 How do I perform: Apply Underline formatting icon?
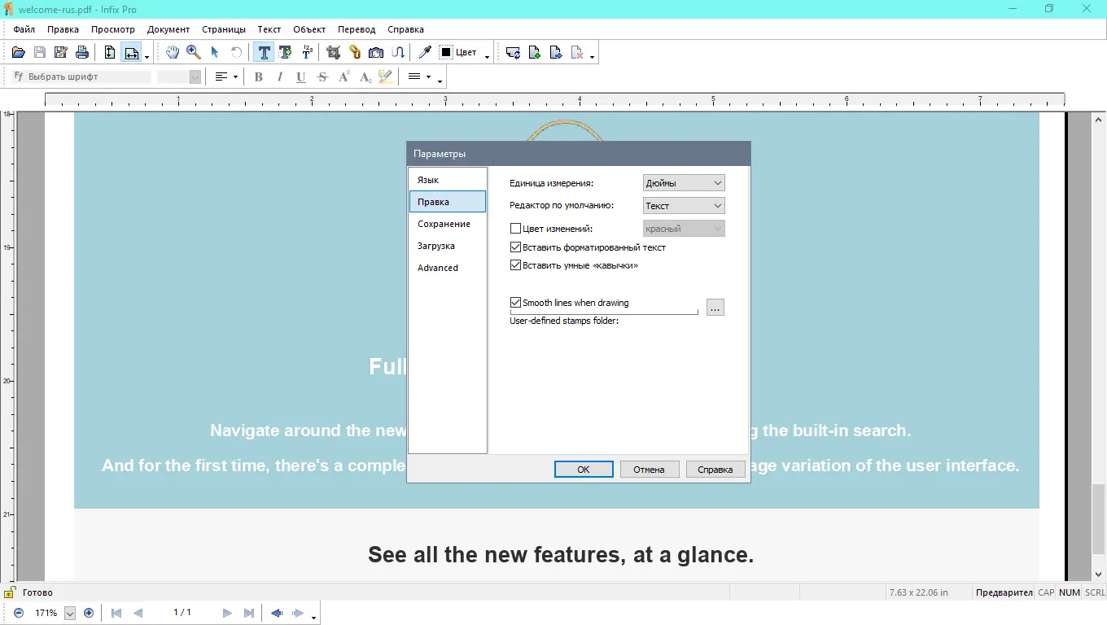click(x=301, y=77)
